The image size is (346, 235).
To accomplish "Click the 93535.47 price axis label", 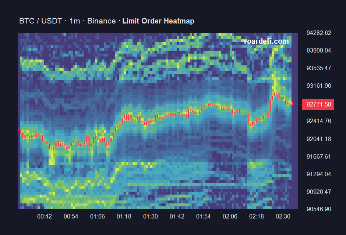I will point(319,68).
